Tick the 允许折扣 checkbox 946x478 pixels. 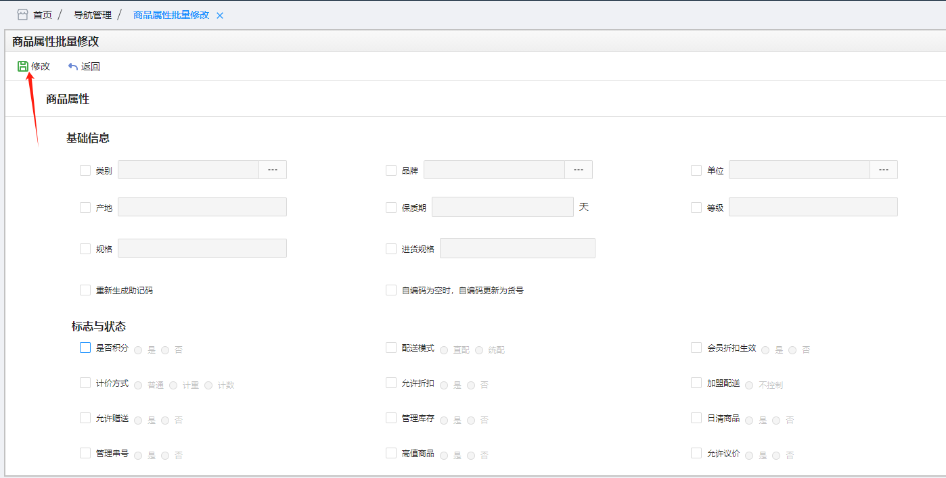click(391, 383)
